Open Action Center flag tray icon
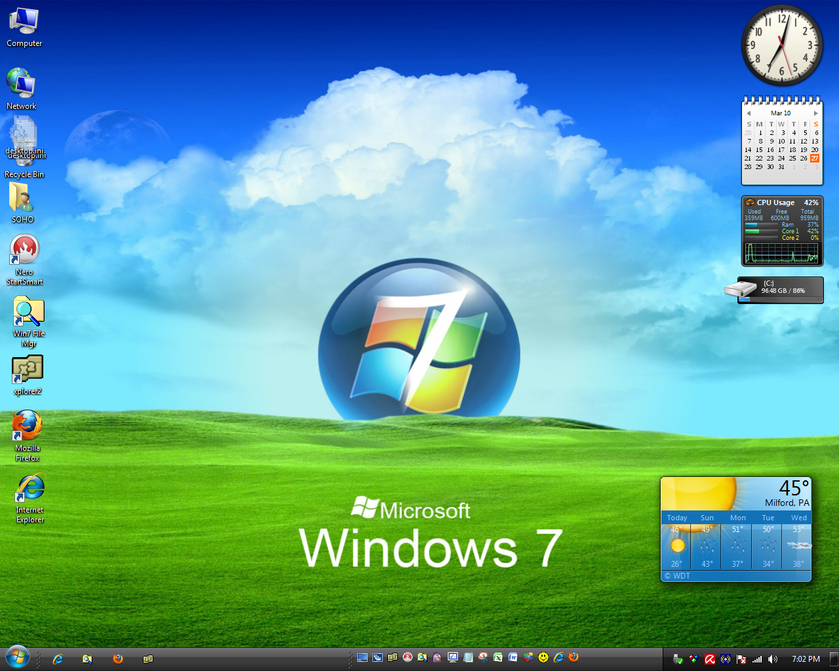 [741, 659]
